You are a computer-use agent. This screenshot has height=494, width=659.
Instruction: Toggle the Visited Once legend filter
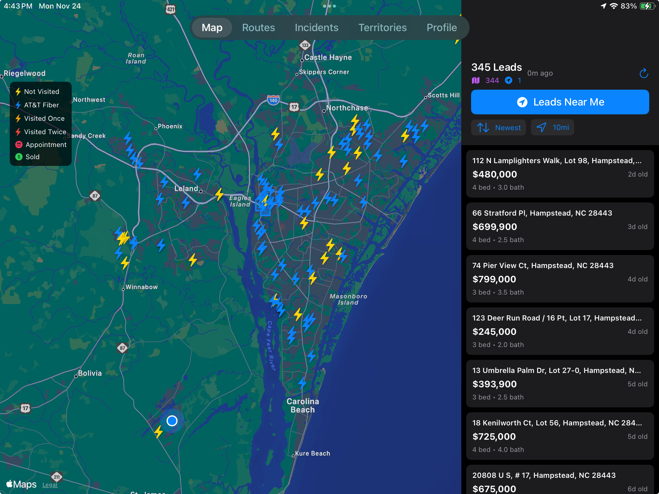click(18, 118)
